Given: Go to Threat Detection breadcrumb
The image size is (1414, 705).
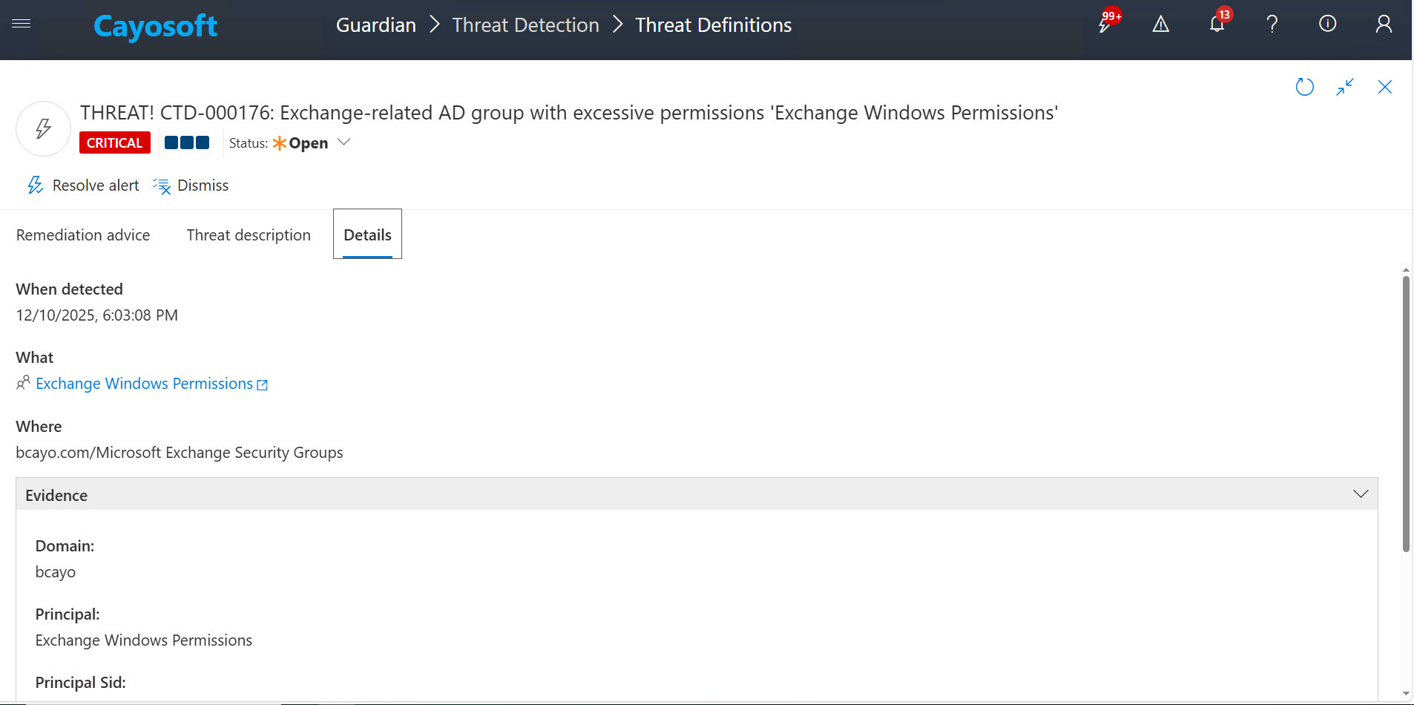Looking at the screenshot, I should pyautogui.click(x=525, y=25).
